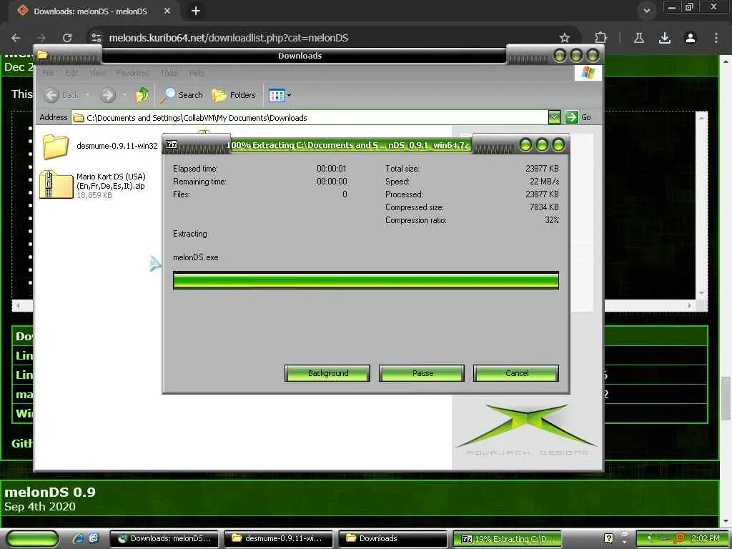The width and height of the screenshot is (732, 549).
Task: Click the Forward arrow in the Downloads explorer
Action: [108, 95]
